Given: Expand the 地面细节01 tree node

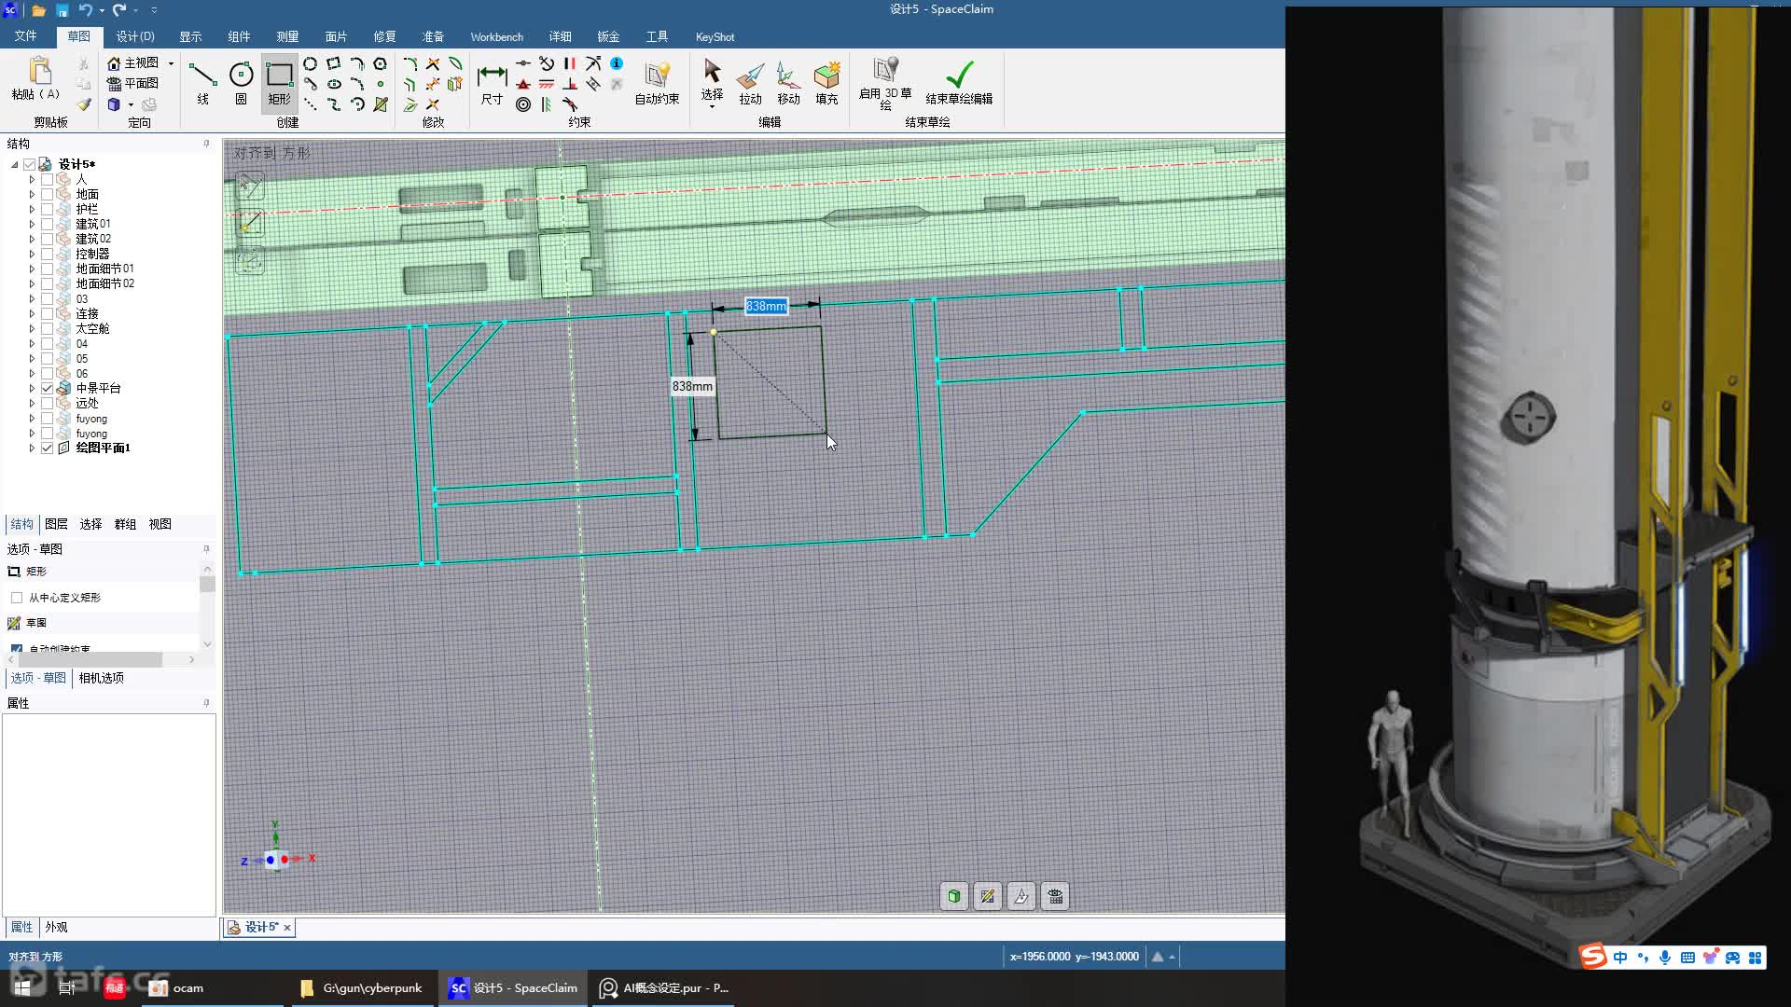Looking at the screenshot, I should 32,269.
